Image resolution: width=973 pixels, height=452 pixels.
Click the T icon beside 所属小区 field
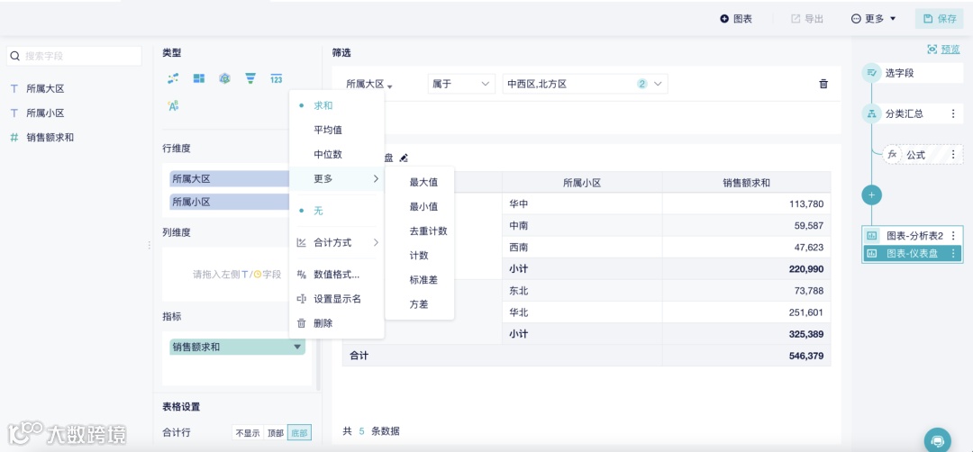pos(14,113)
